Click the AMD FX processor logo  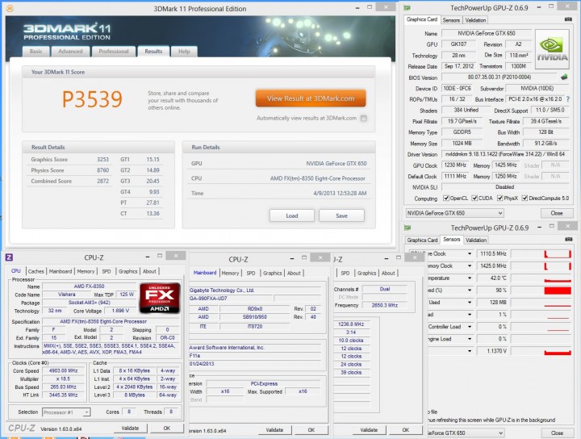pos(160,298)
